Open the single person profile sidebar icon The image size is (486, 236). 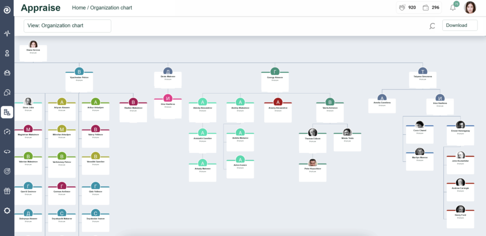7,53
